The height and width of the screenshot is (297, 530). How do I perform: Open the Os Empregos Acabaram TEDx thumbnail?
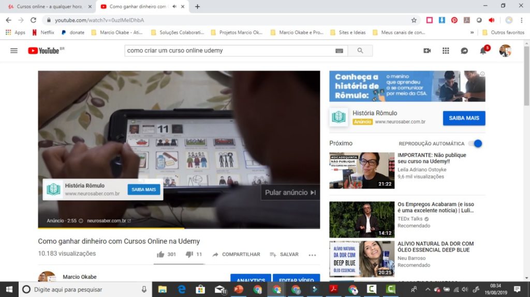tap(362, 220)
